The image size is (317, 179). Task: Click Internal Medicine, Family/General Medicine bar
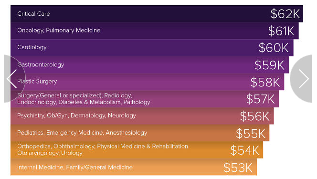tap(134, 167)
